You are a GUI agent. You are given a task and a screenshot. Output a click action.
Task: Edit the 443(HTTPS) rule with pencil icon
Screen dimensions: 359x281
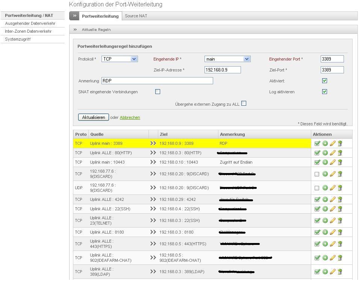point(332,244)
